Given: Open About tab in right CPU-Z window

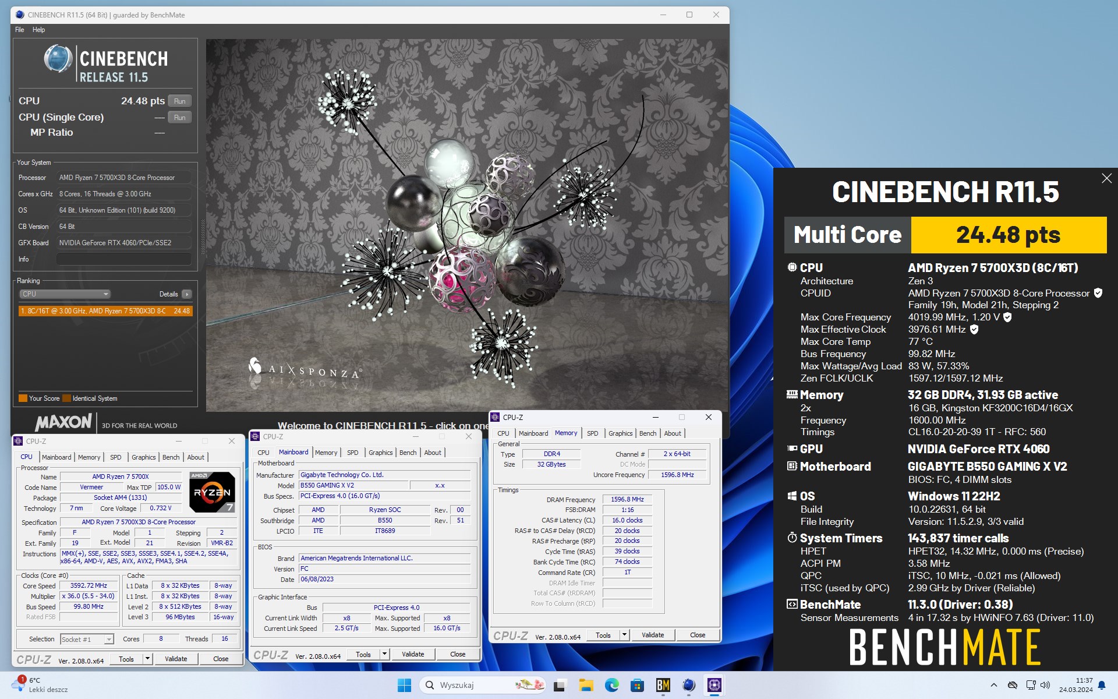Looking at the screenshot, I should [673, 433].
